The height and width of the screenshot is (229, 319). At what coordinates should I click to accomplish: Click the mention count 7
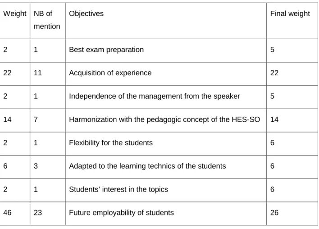pyautogui.click(x=36, y=119)
